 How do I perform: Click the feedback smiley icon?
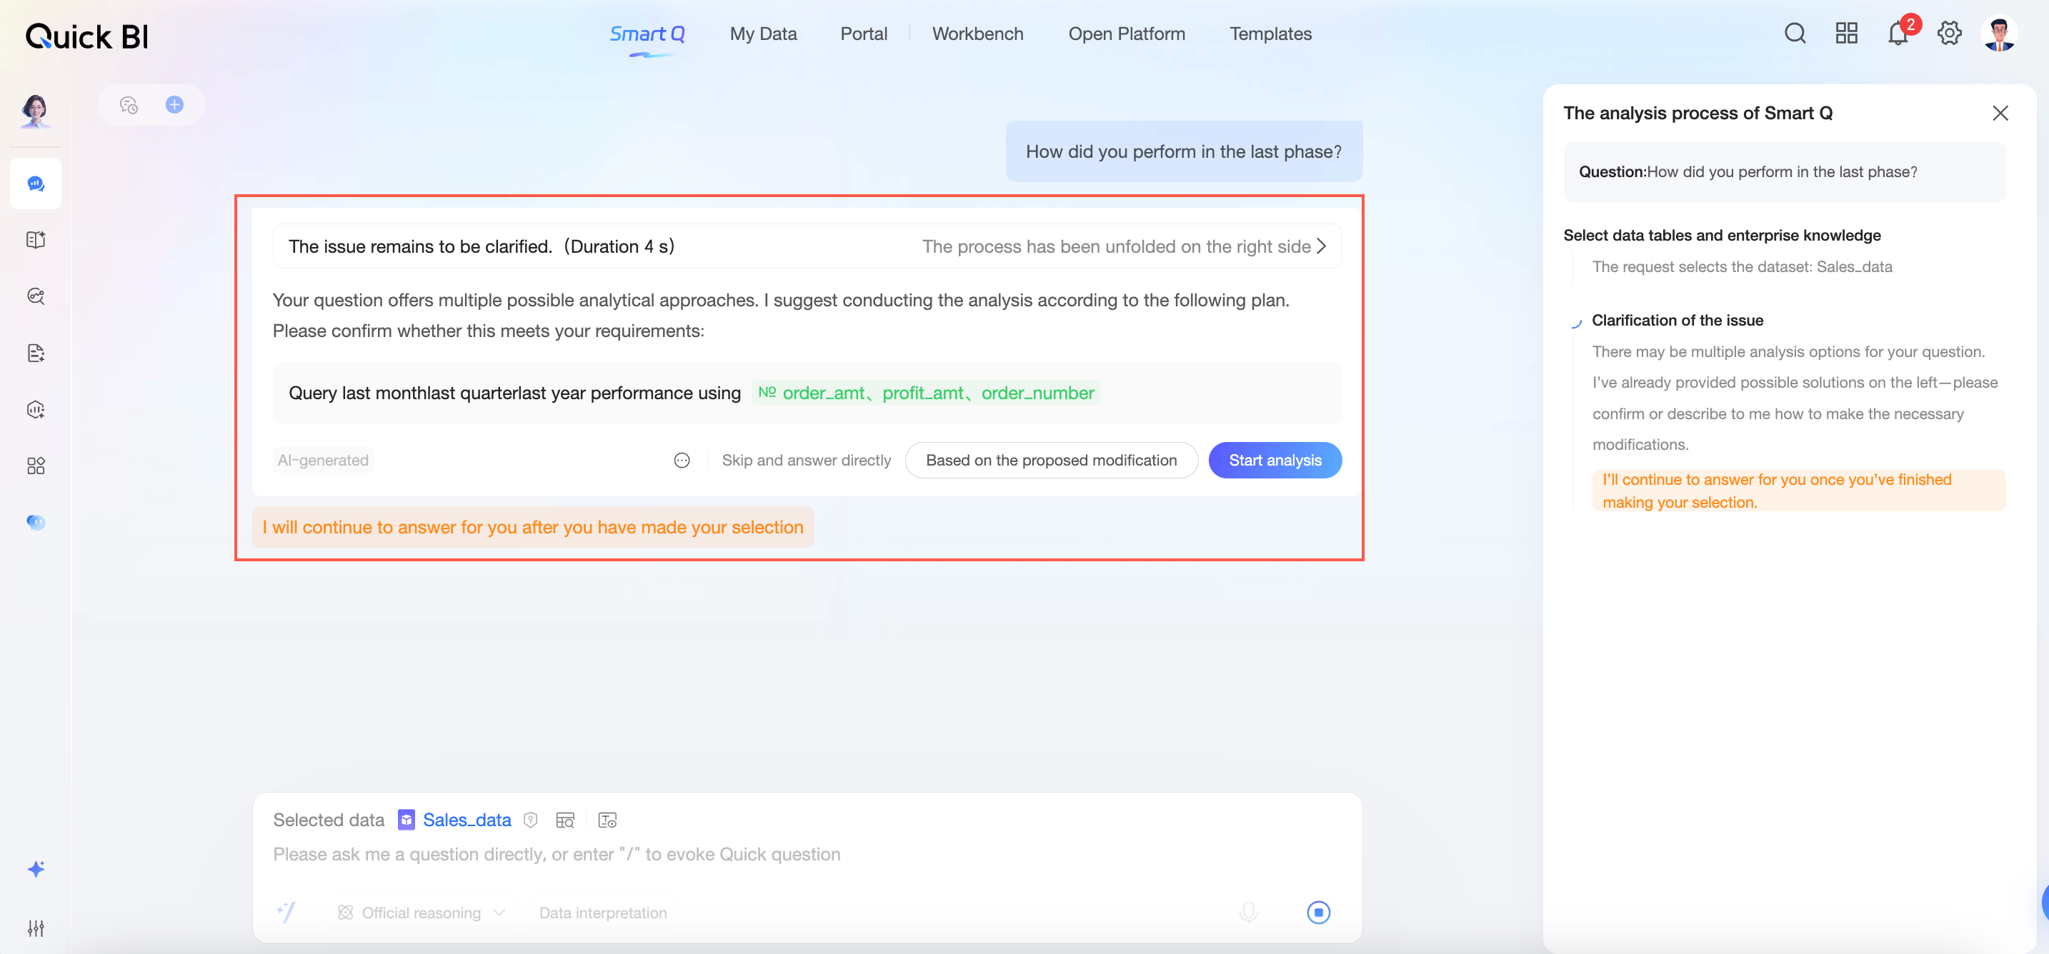682,461
